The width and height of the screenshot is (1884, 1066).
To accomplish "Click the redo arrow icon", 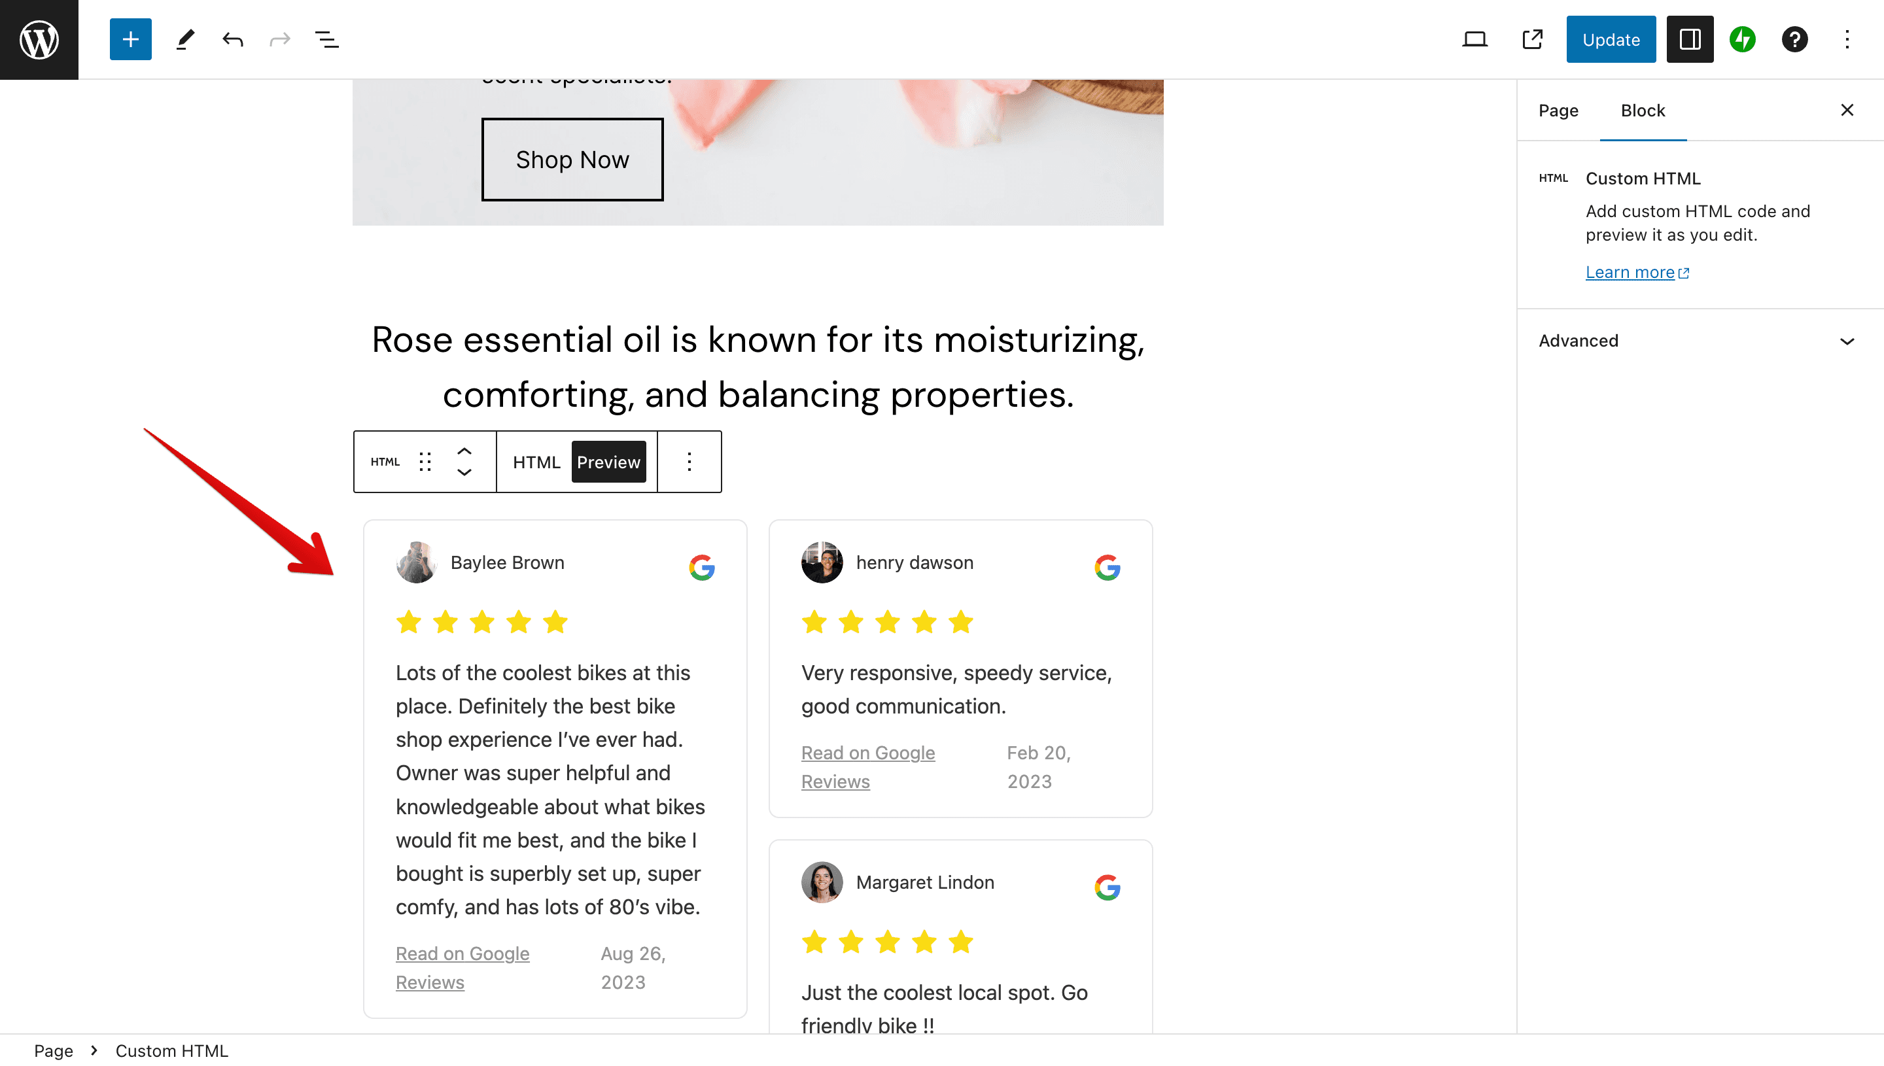I will point(281,39).
